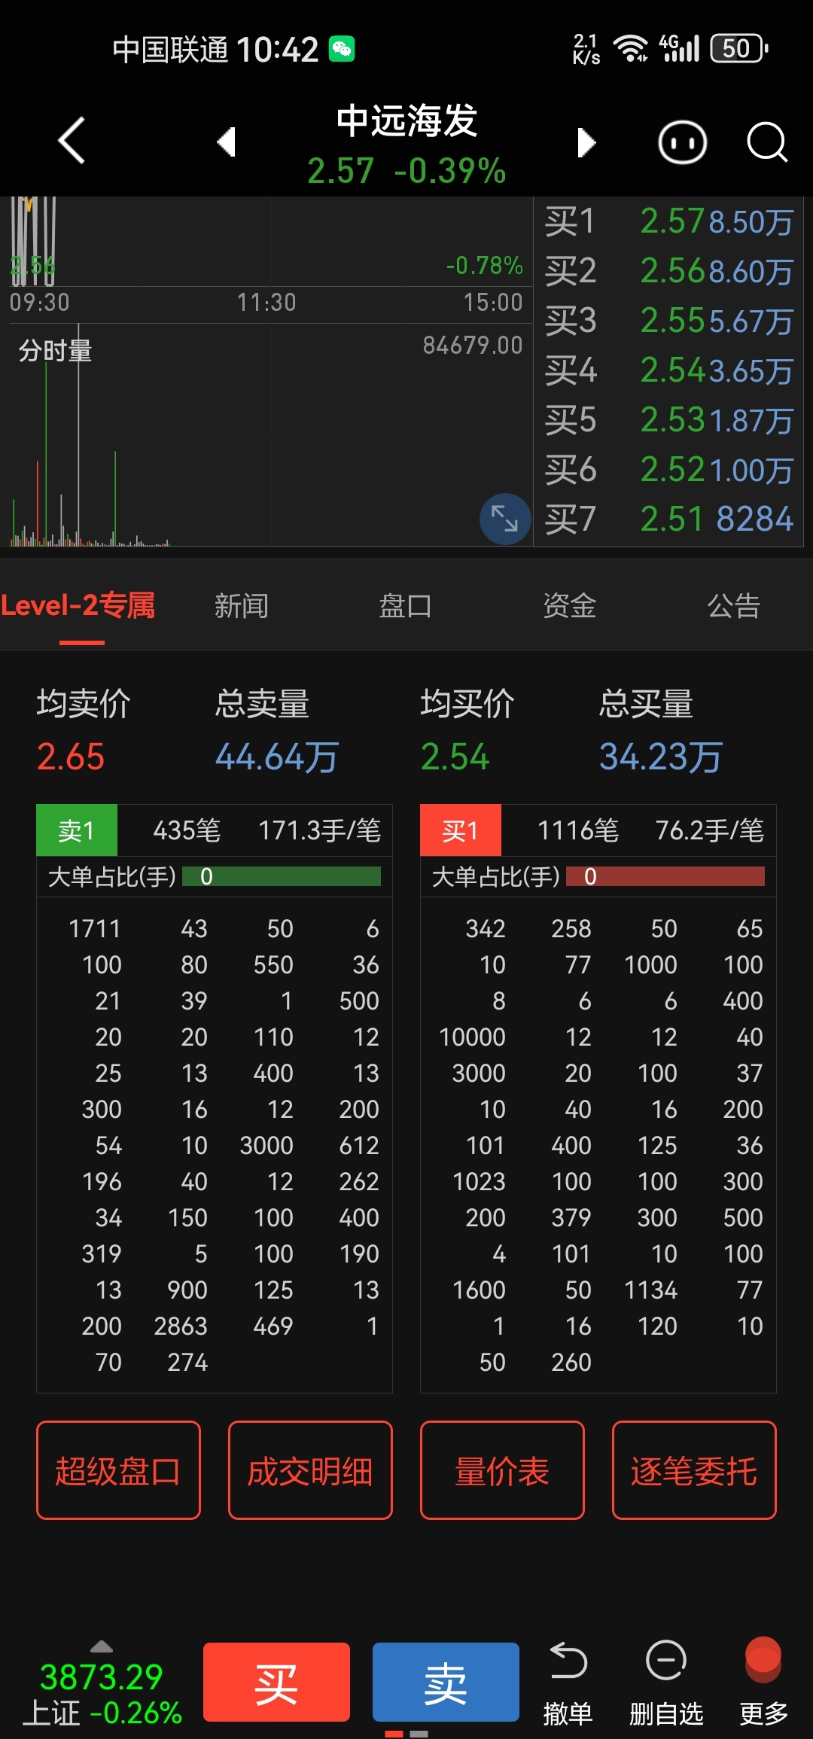The height and width of the screenshot is (1739, 813).
Task: Select 买2 row at 2.56
Action: tap(668, 271)
